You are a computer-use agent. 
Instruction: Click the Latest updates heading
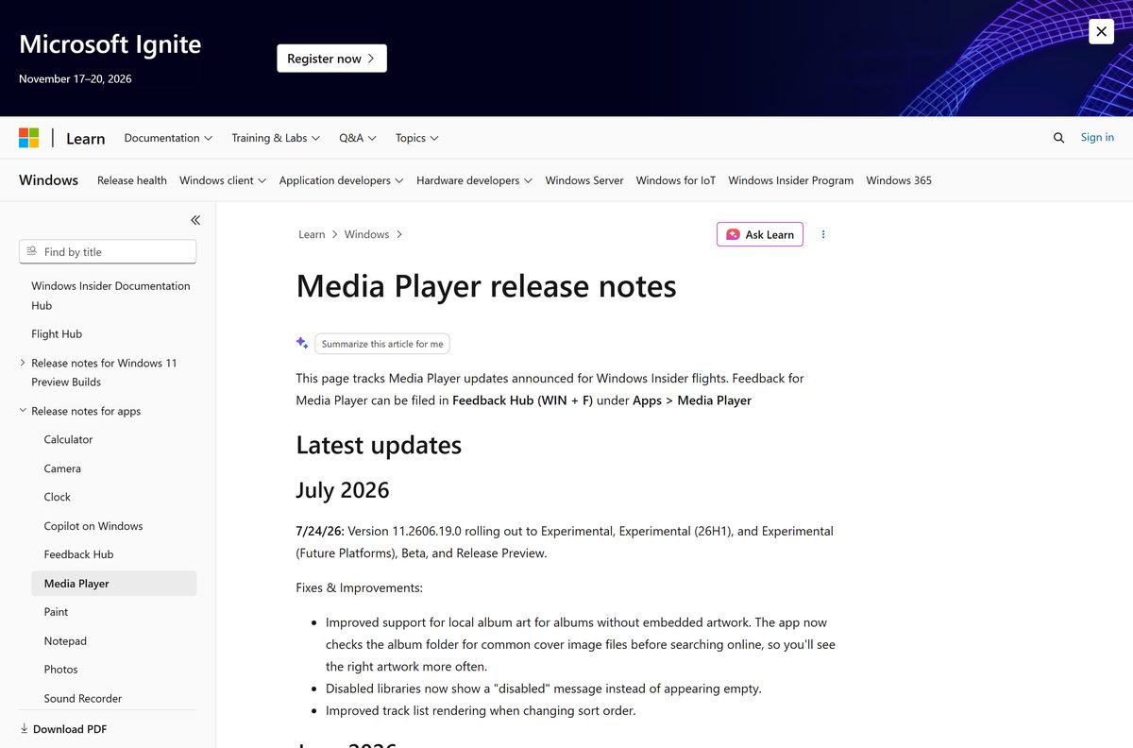point(379,445)
